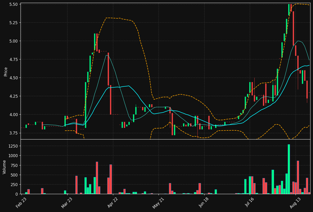Viewport: 313px width, 212px height.
Task: Select the 5.00 price tick label
Action: pos(13,41)
